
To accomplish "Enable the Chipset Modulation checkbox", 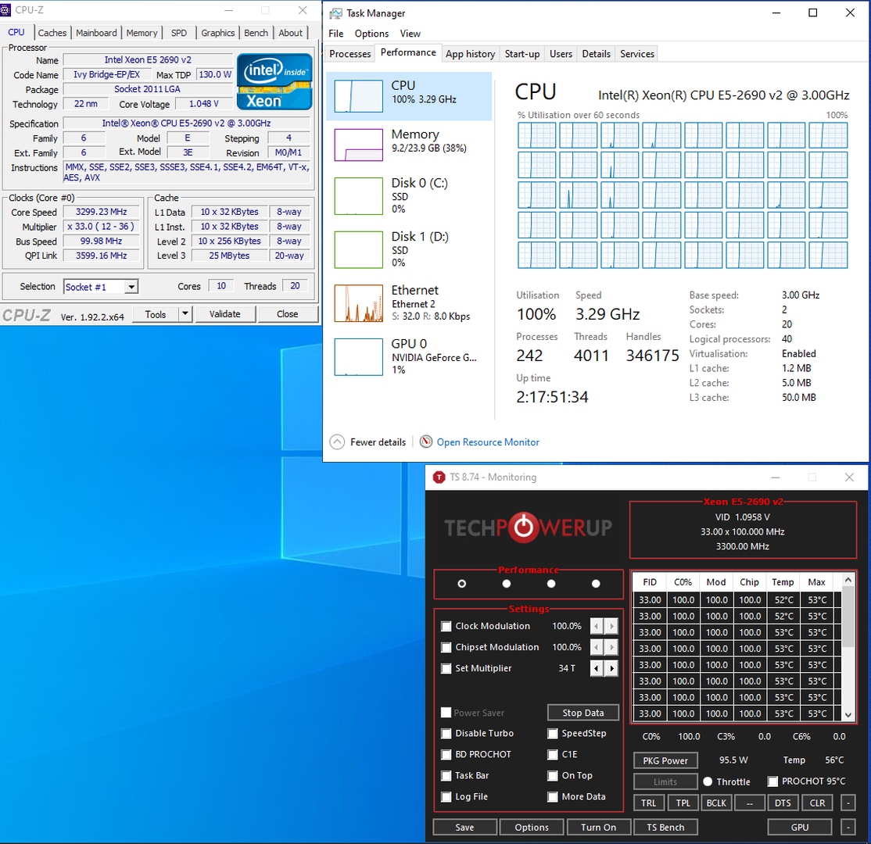I will click(x=446, y=647).
